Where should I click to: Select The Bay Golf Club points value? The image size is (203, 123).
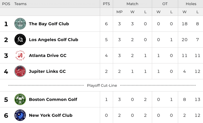(x=107, y=24)
